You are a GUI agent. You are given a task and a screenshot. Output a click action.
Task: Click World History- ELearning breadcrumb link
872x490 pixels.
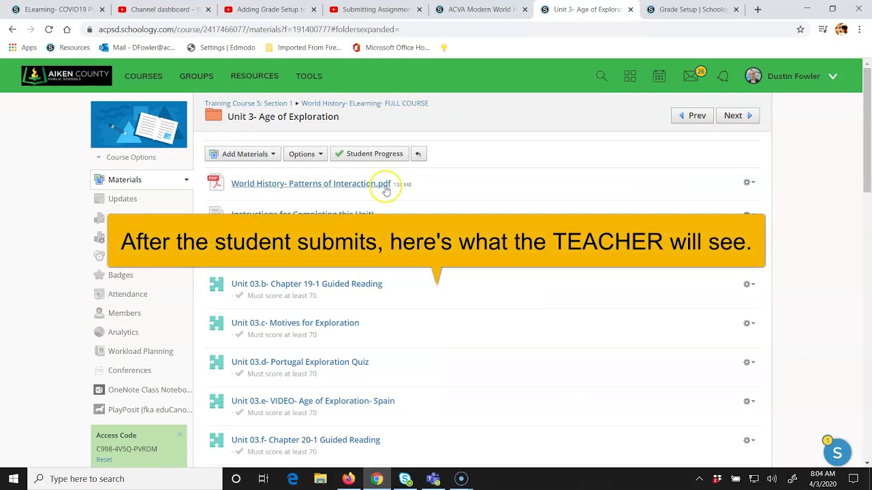364,103
